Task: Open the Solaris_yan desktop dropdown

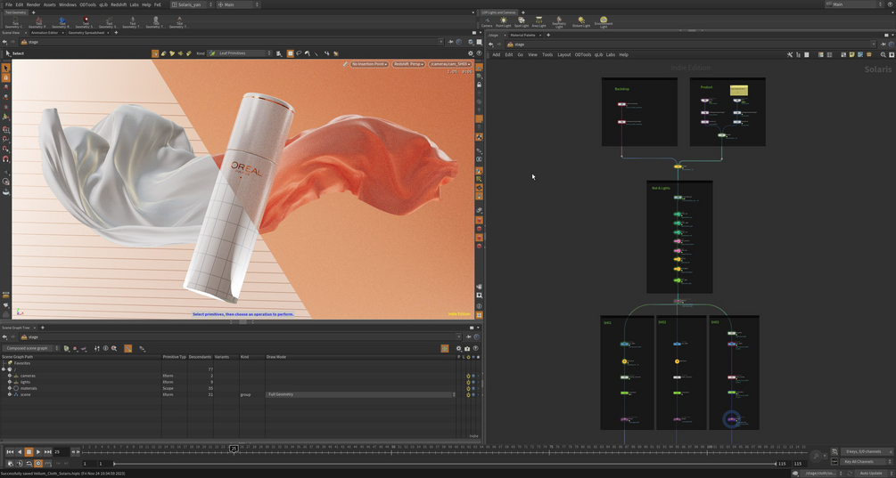Action: pos(192,4)
